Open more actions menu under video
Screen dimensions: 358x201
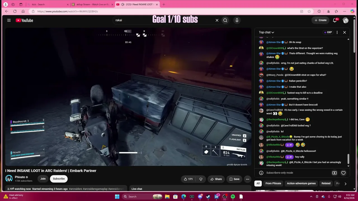[x=248, y=179]
